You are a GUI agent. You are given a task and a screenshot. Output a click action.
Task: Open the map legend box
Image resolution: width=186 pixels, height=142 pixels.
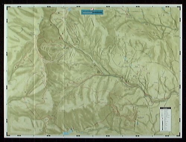click(x=166, y=119)
